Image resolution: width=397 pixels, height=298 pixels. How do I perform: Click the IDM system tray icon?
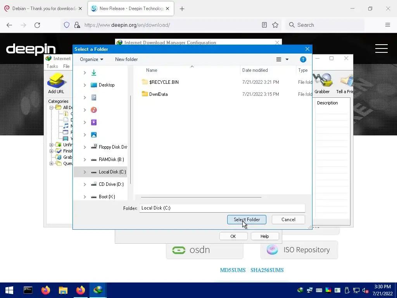click(x=300, y=290)
